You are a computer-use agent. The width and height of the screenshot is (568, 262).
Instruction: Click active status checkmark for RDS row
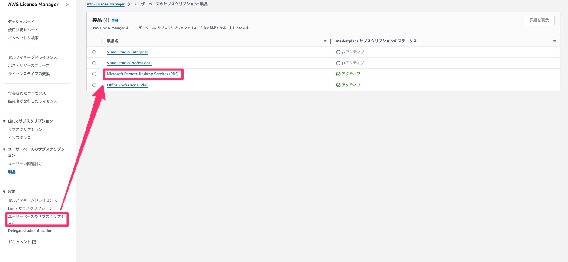pos(338,74)
